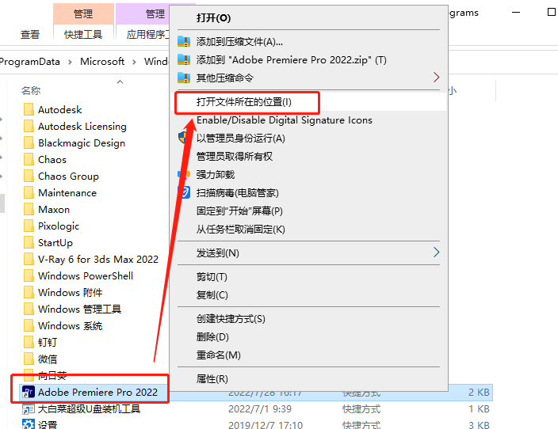Click the Adobe Premiere Pro 2022 Pr icon
The image size is (558, 429).
point(29,392)
